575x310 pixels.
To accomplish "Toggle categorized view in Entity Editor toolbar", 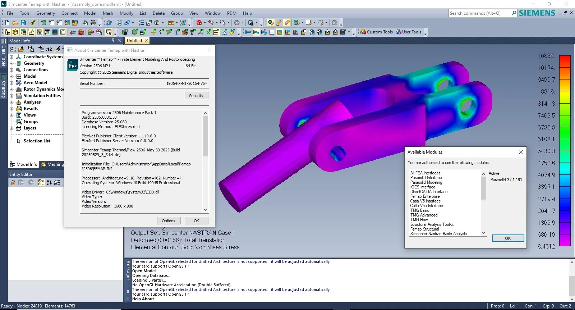I will pos(41,183).
